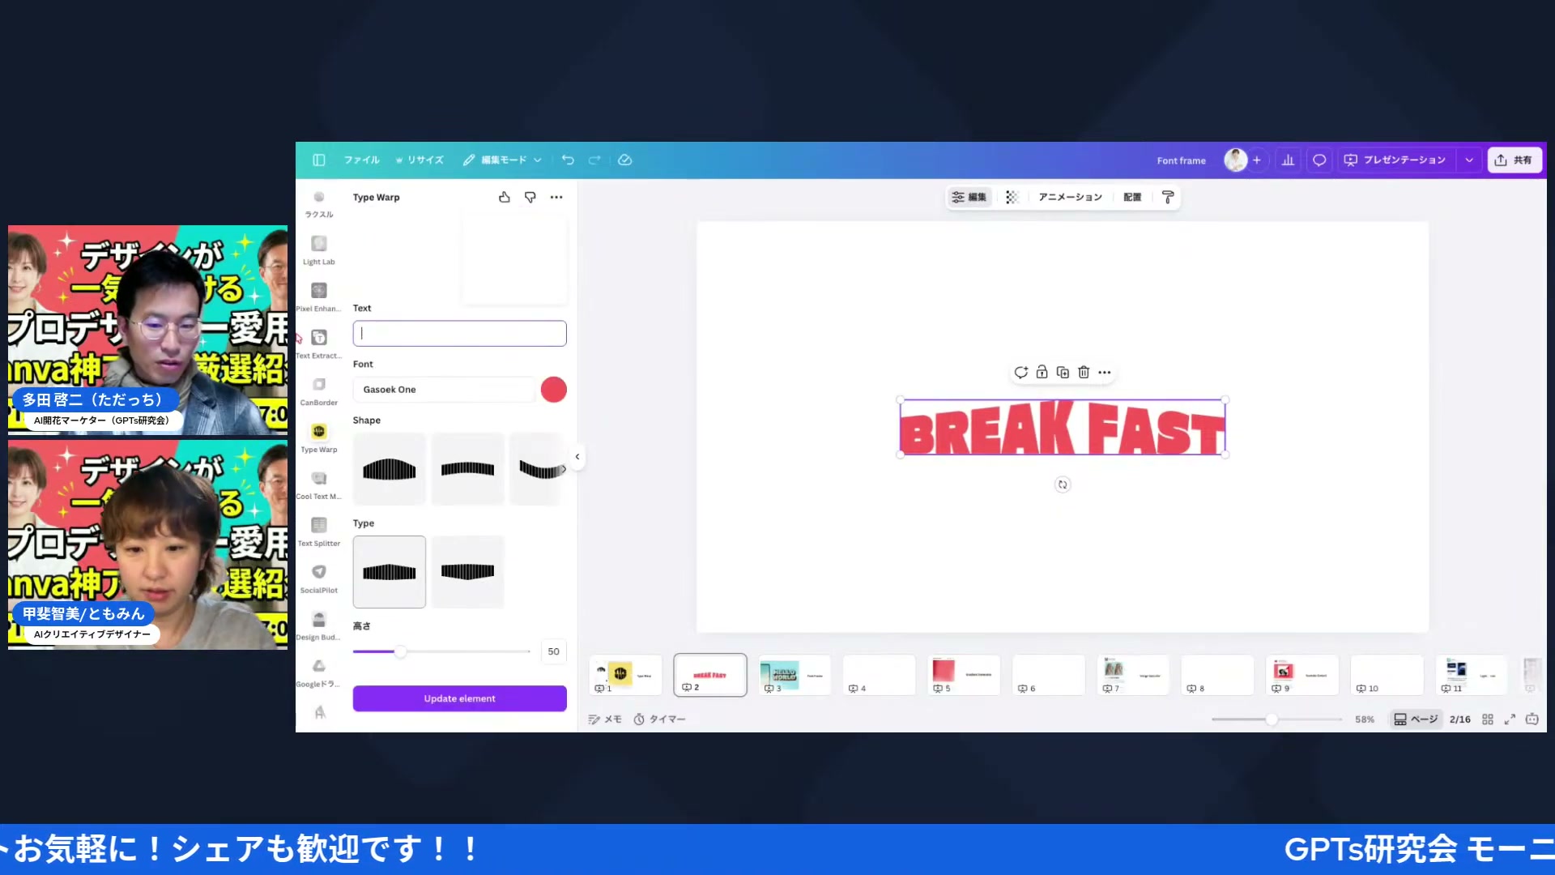Open the 編集モード dropdown
This screenshot has width=1555, height=875.
[x=501, y=160]
